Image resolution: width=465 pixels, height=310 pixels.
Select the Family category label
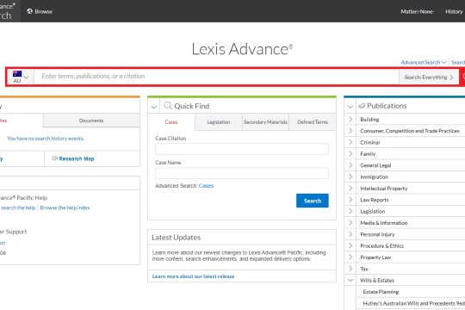(368, 154)
